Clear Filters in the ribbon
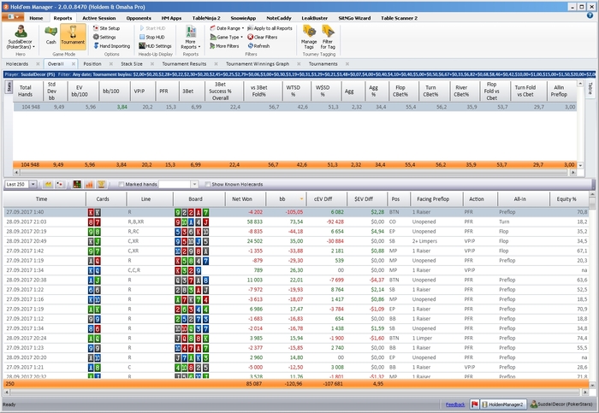The height and width of the screenshot is (413, 599). (x=263, y=37)
